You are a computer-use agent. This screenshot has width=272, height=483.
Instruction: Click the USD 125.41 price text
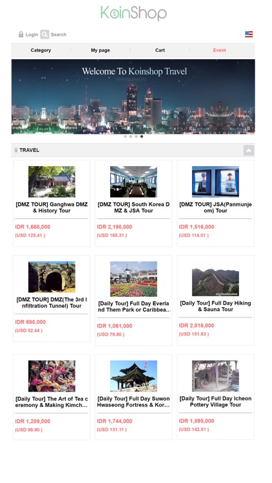click(x=30, y=235)
